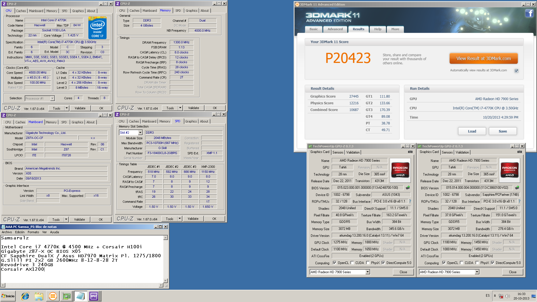Viewport: 537px width, 302px height.
Task: Open Caches tab in CPU-Z CPU tab window
Action: pos(21,11)
